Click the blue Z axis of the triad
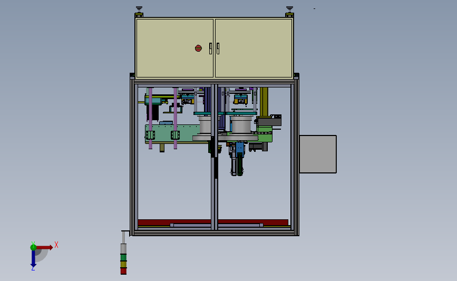The width and height of the screenshot is (457, 281). click(x=33, y=258)
